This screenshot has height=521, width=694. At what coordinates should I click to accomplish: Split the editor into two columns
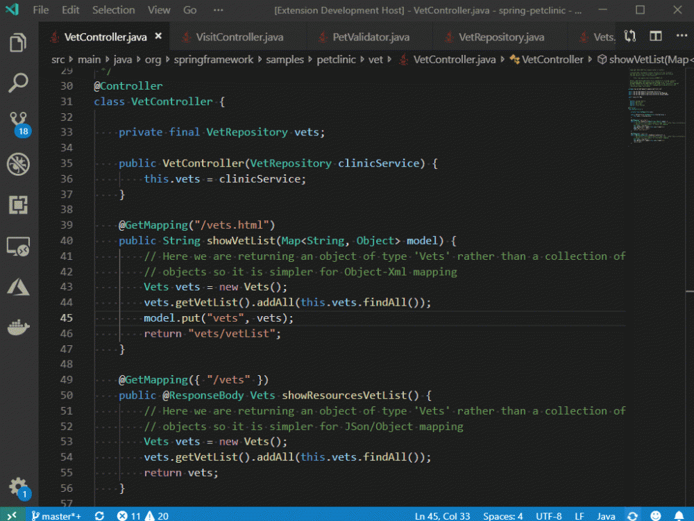pyautogui.click(x=655, y=35)
